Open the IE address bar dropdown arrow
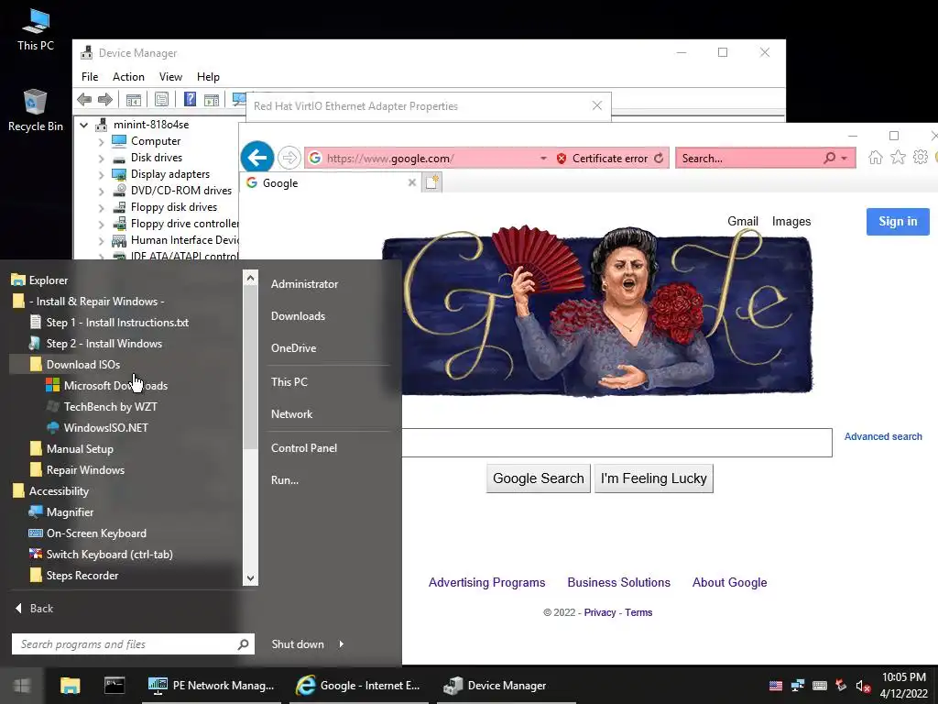This screenshot has height=704, width=938. pos(543,158)
